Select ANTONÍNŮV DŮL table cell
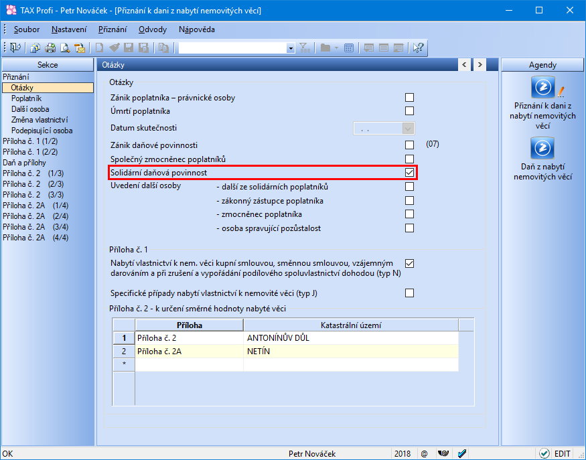Screen dimensions: 586x460 click(x=350, y=338)
